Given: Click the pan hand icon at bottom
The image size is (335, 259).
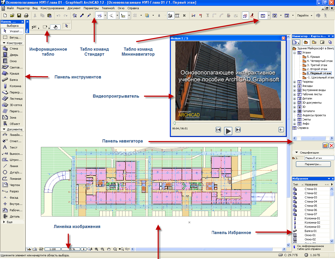Looking at the screenshot, I should tap(109, 249).
